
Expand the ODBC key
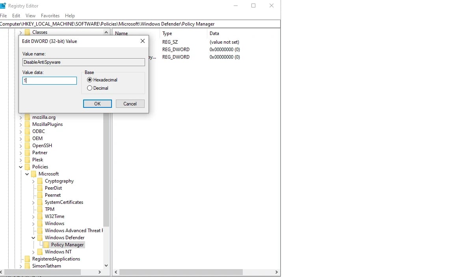tap(20, 131)
